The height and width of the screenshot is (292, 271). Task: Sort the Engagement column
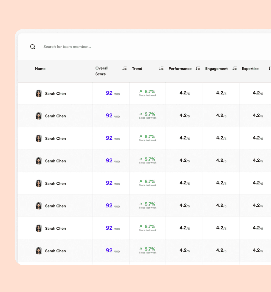click(x=234, y=68)
